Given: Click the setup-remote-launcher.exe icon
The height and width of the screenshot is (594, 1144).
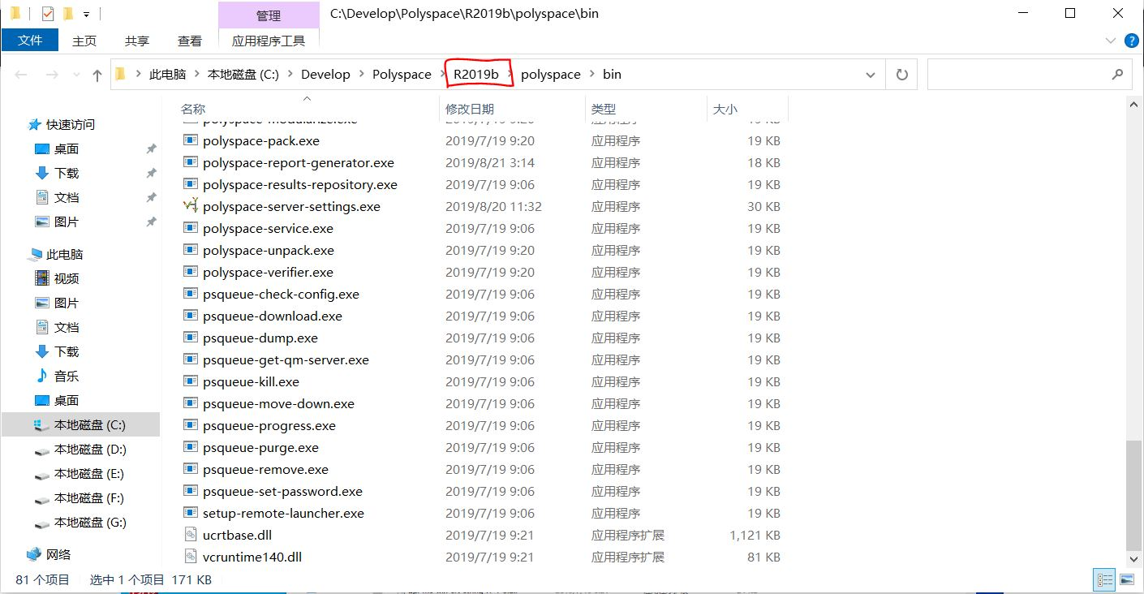Looking at the screenshot, I should 191,513.
